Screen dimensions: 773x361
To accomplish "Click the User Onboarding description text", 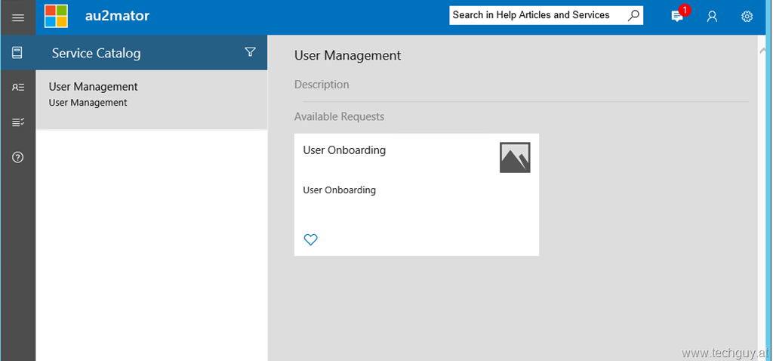I will click(x=339, y=190).
